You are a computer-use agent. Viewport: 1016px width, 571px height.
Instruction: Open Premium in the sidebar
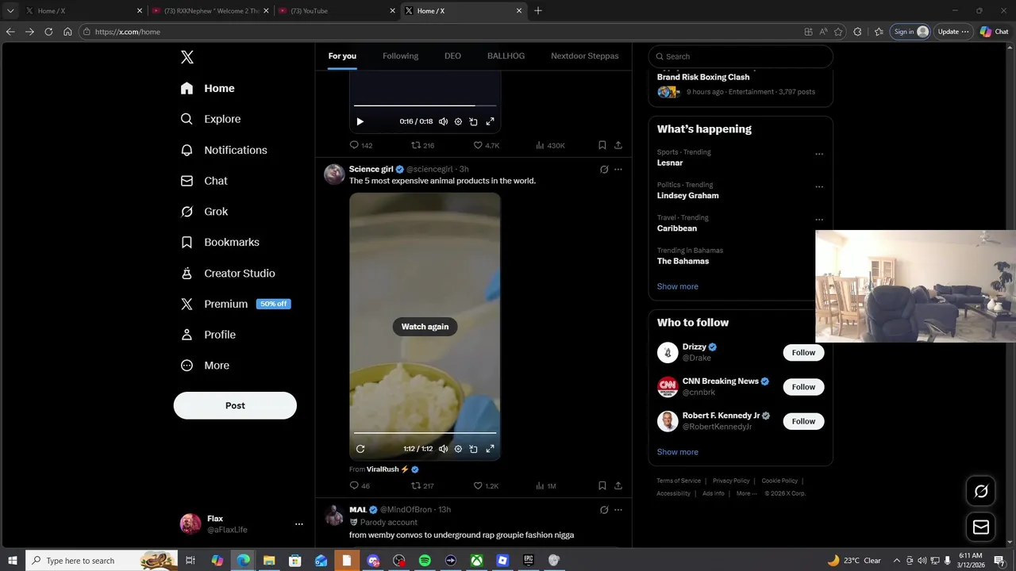tap(235, 304)
